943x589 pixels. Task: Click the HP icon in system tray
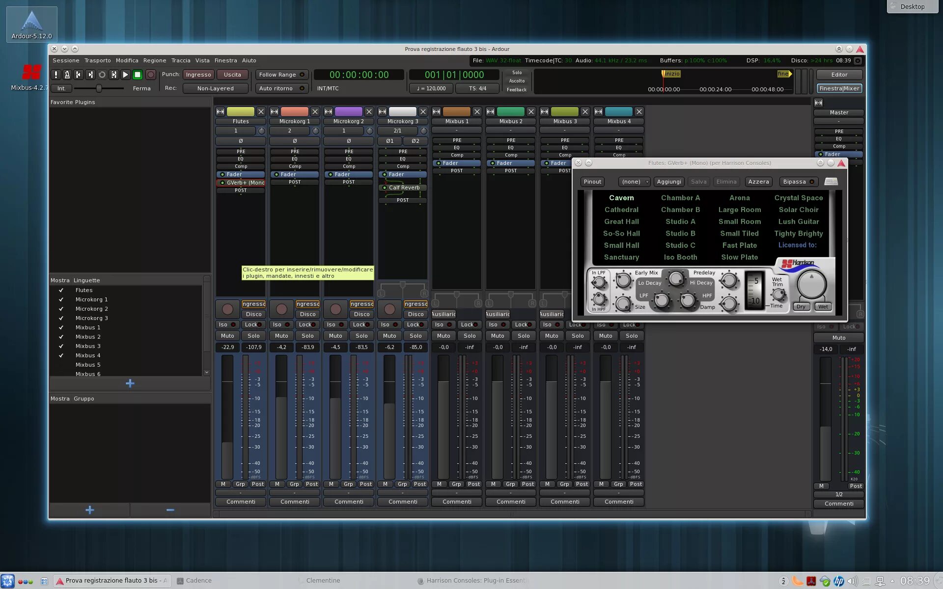coord(839,581)
